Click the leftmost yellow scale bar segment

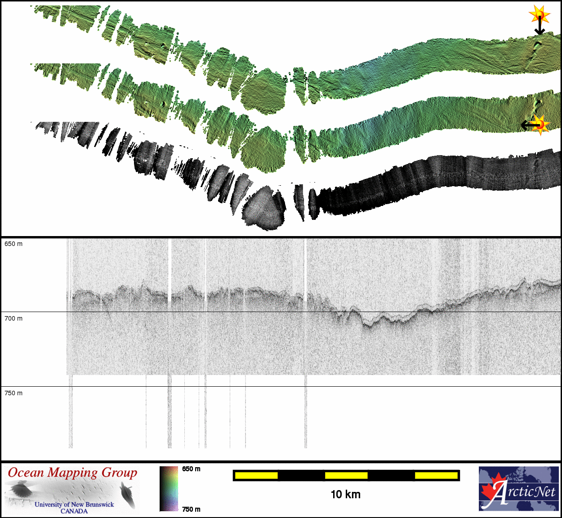pos(256,475)
